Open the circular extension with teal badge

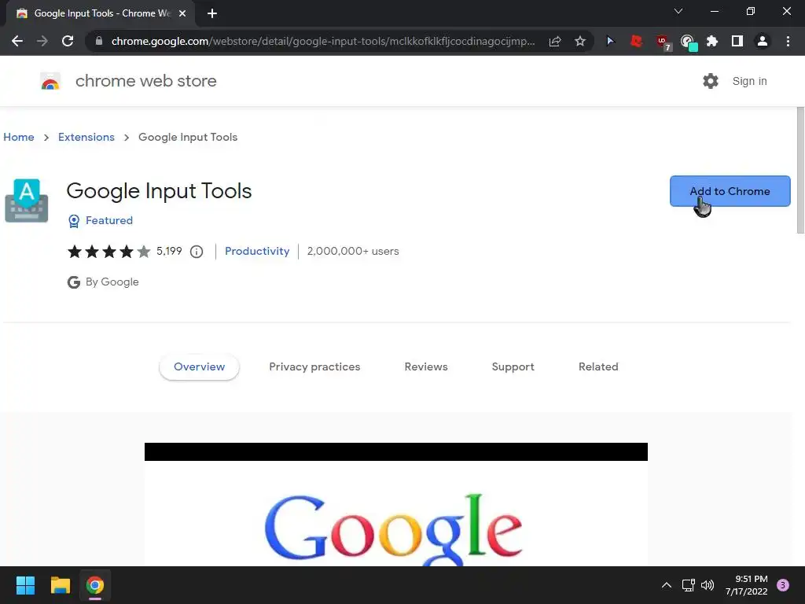(x=688, y=42)
